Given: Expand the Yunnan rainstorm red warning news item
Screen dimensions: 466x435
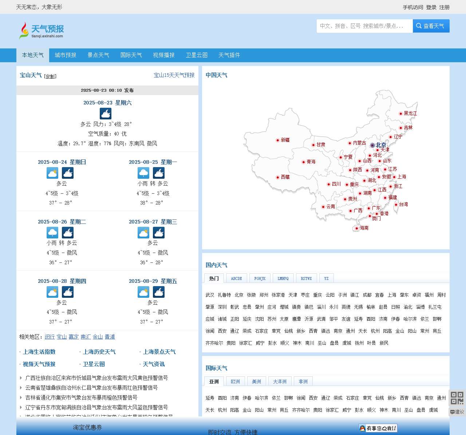Looking at the screenshot, I should point(91,388).
